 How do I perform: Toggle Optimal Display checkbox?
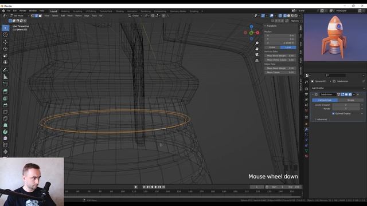pyautogui.click(x=333, y=113)
